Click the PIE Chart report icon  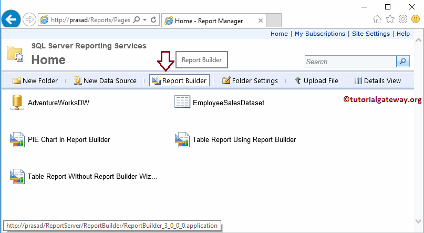[x=17, y=139]
